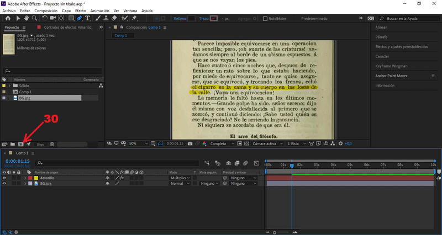Hide the Amarillo layer with eye icon
This screenshot has height=235, width=442.
(x=4, y=178)
